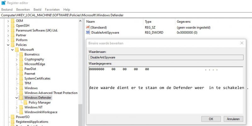This screenshot has height=126, width=252.
Task: Select the OpenSSH folder icon
Action: pyautogui.click(x=13, y=26)
